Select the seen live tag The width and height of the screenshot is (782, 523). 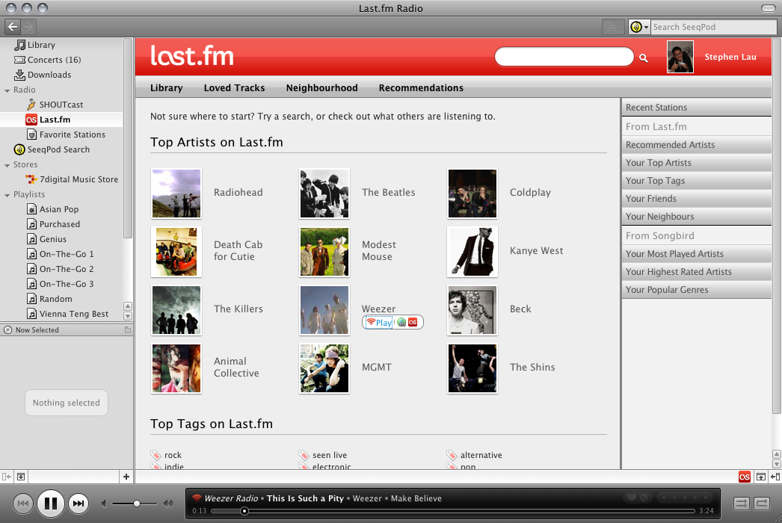point(329,455)
